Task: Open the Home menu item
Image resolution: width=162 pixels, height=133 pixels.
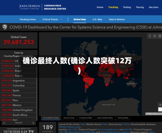Action: point(100,7)
